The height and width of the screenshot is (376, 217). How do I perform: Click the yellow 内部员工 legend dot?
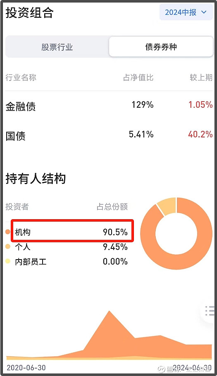click(8, 261)
